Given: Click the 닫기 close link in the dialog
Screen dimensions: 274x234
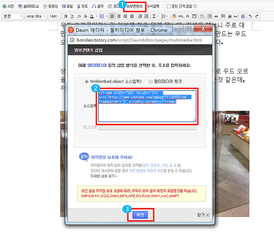Looking at the screenshot, I should coord(203,215).
